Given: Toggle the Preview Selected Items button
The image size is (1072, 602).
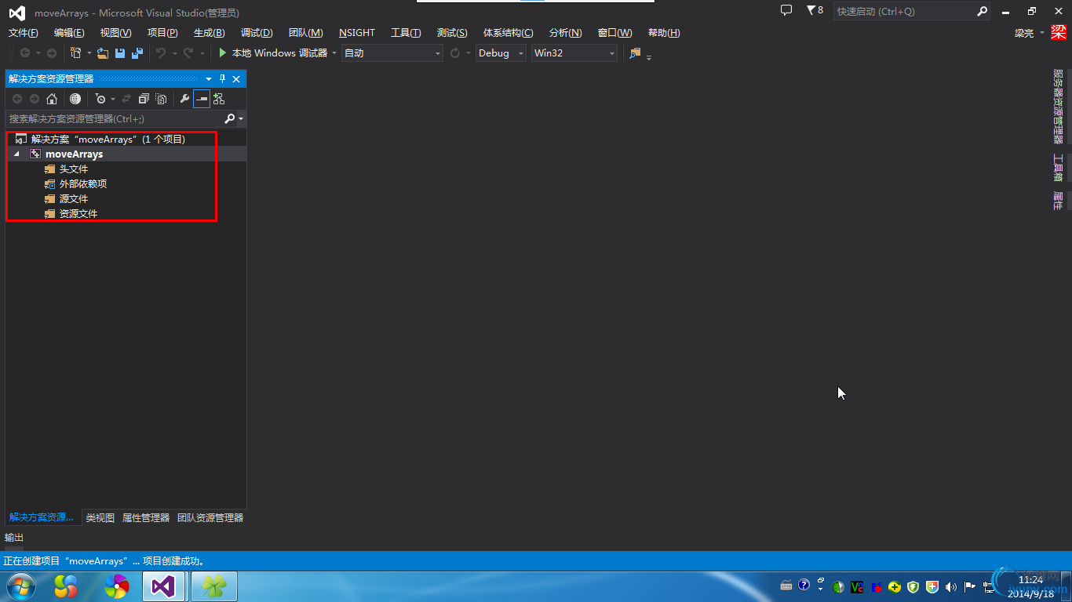Looking at the screenshot, I should (202, 99).
